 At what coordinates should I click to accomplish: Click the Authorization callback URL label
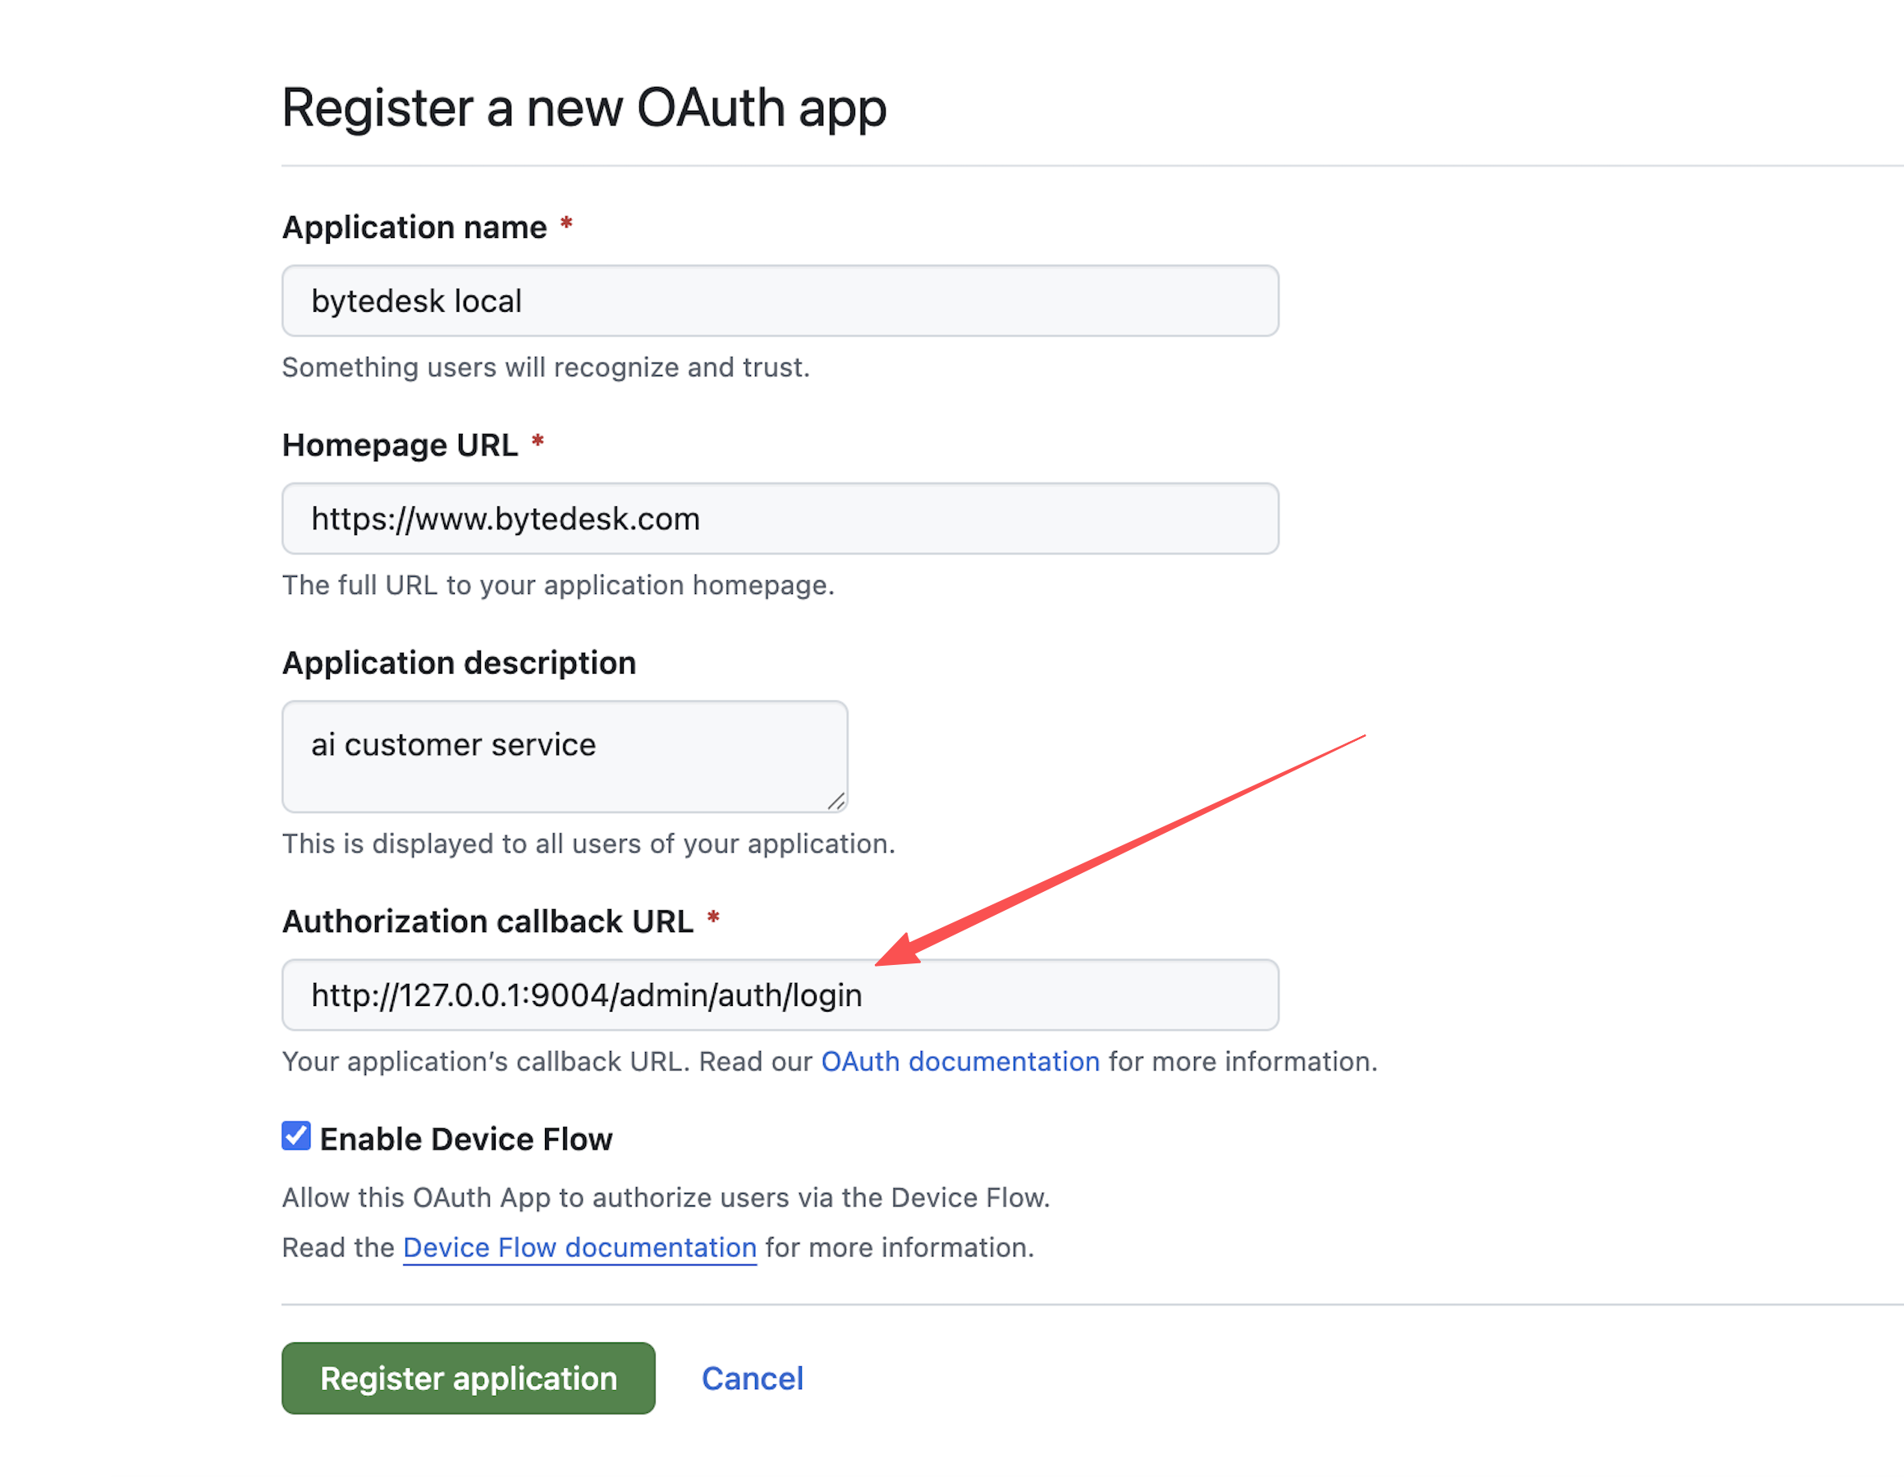coord(487,921)
